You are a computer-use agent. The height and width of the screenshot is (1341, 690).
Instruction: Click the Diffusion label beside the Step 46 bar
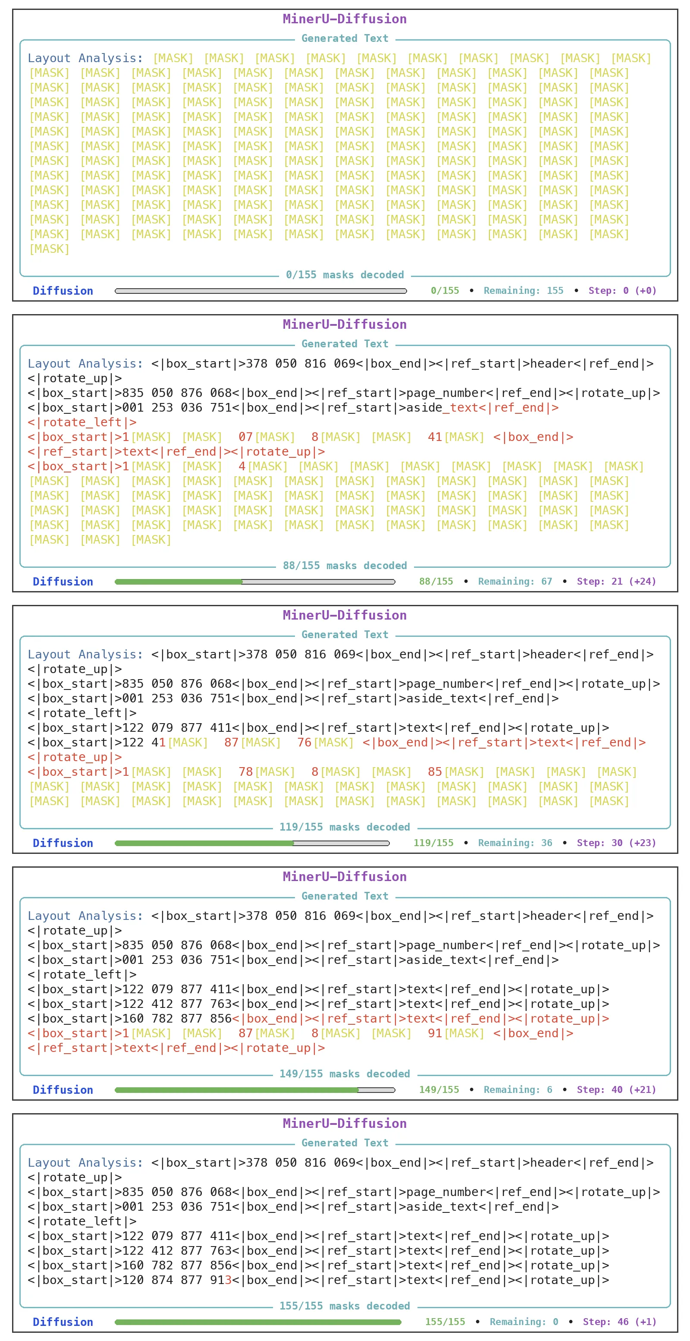(63, 1322)
